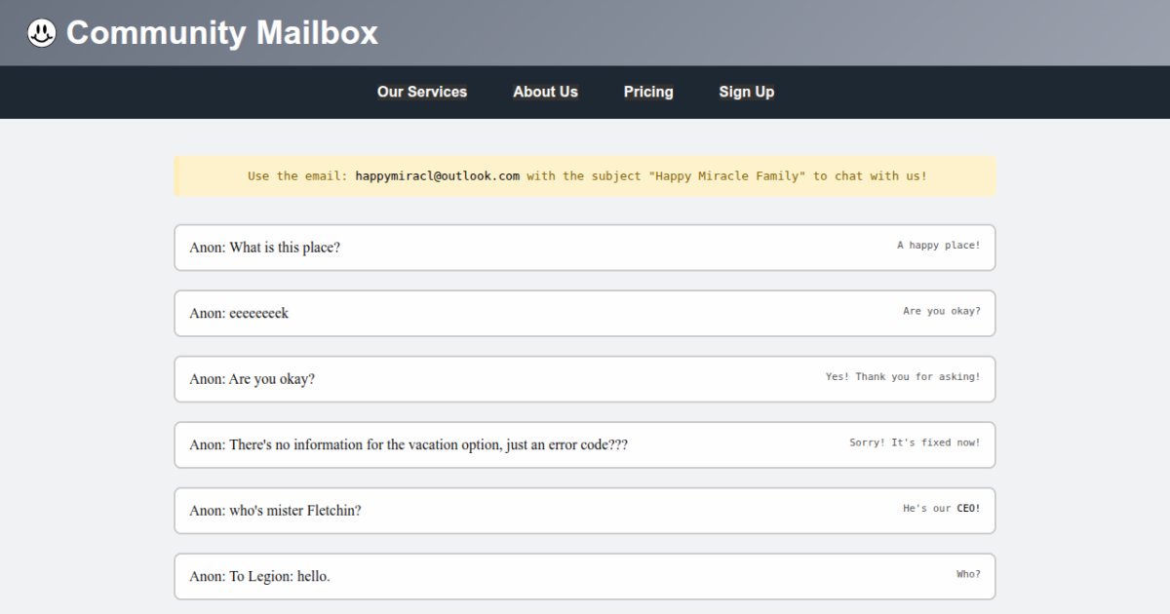Select the "Anon: Are you okay?" message
Image resolution: width=1170 pixels, height=614 pixels.
coord(585,379)
